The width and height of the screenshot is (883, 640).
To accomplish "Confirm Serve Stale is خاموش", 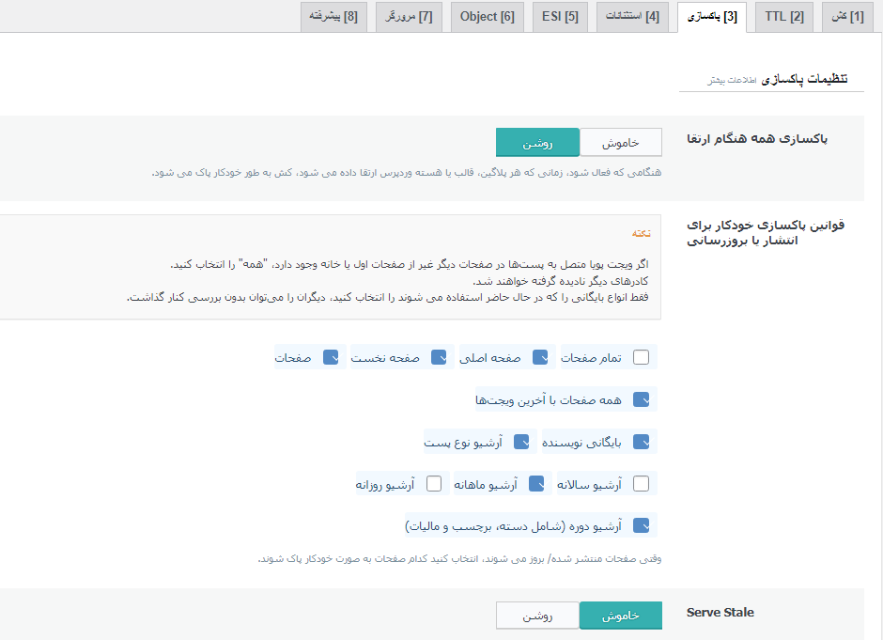I will [x=621, y=615].
